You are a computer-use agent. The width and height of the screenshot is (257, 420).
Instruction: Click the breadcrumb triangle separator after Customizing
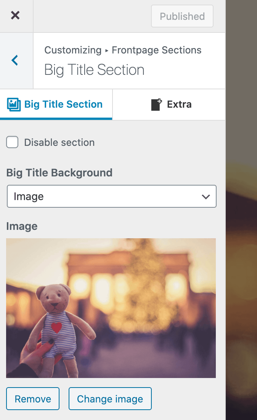[x=107, y=50]
